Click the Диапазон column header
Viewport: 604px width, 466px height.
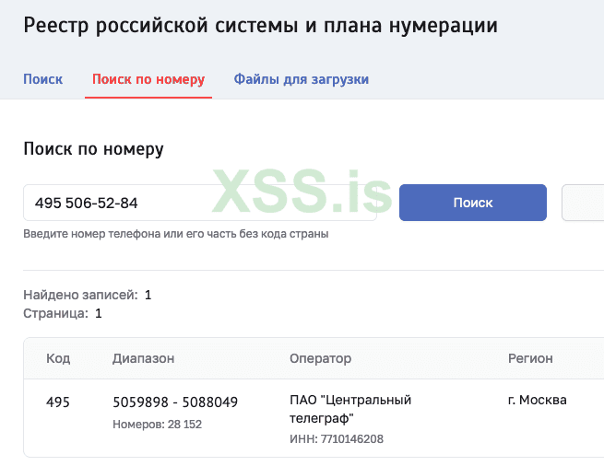143,358
